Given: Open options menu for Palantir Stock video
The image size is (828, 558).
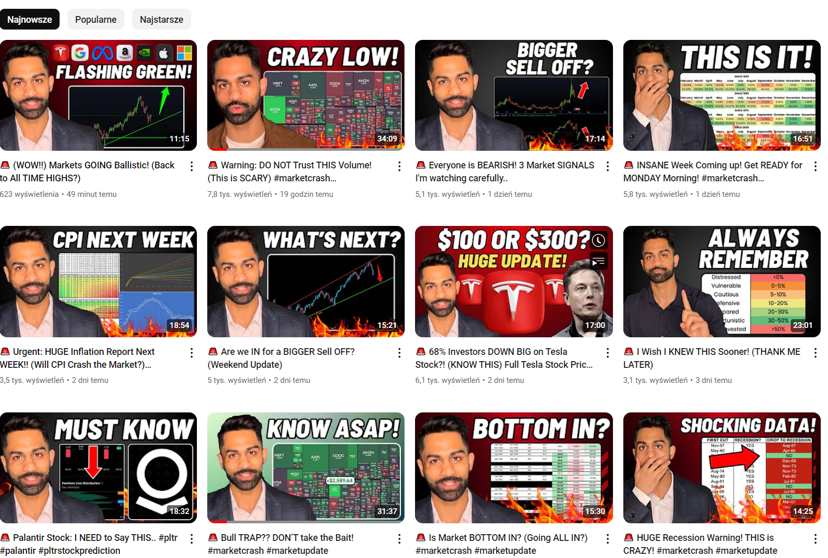Looking at the screenshot, I should pos(192,539).
